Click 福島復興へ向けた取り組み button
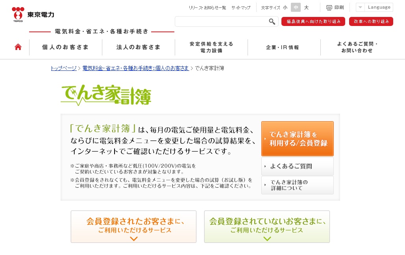Screen dimensions: 405x255 [x=313, y=21]
